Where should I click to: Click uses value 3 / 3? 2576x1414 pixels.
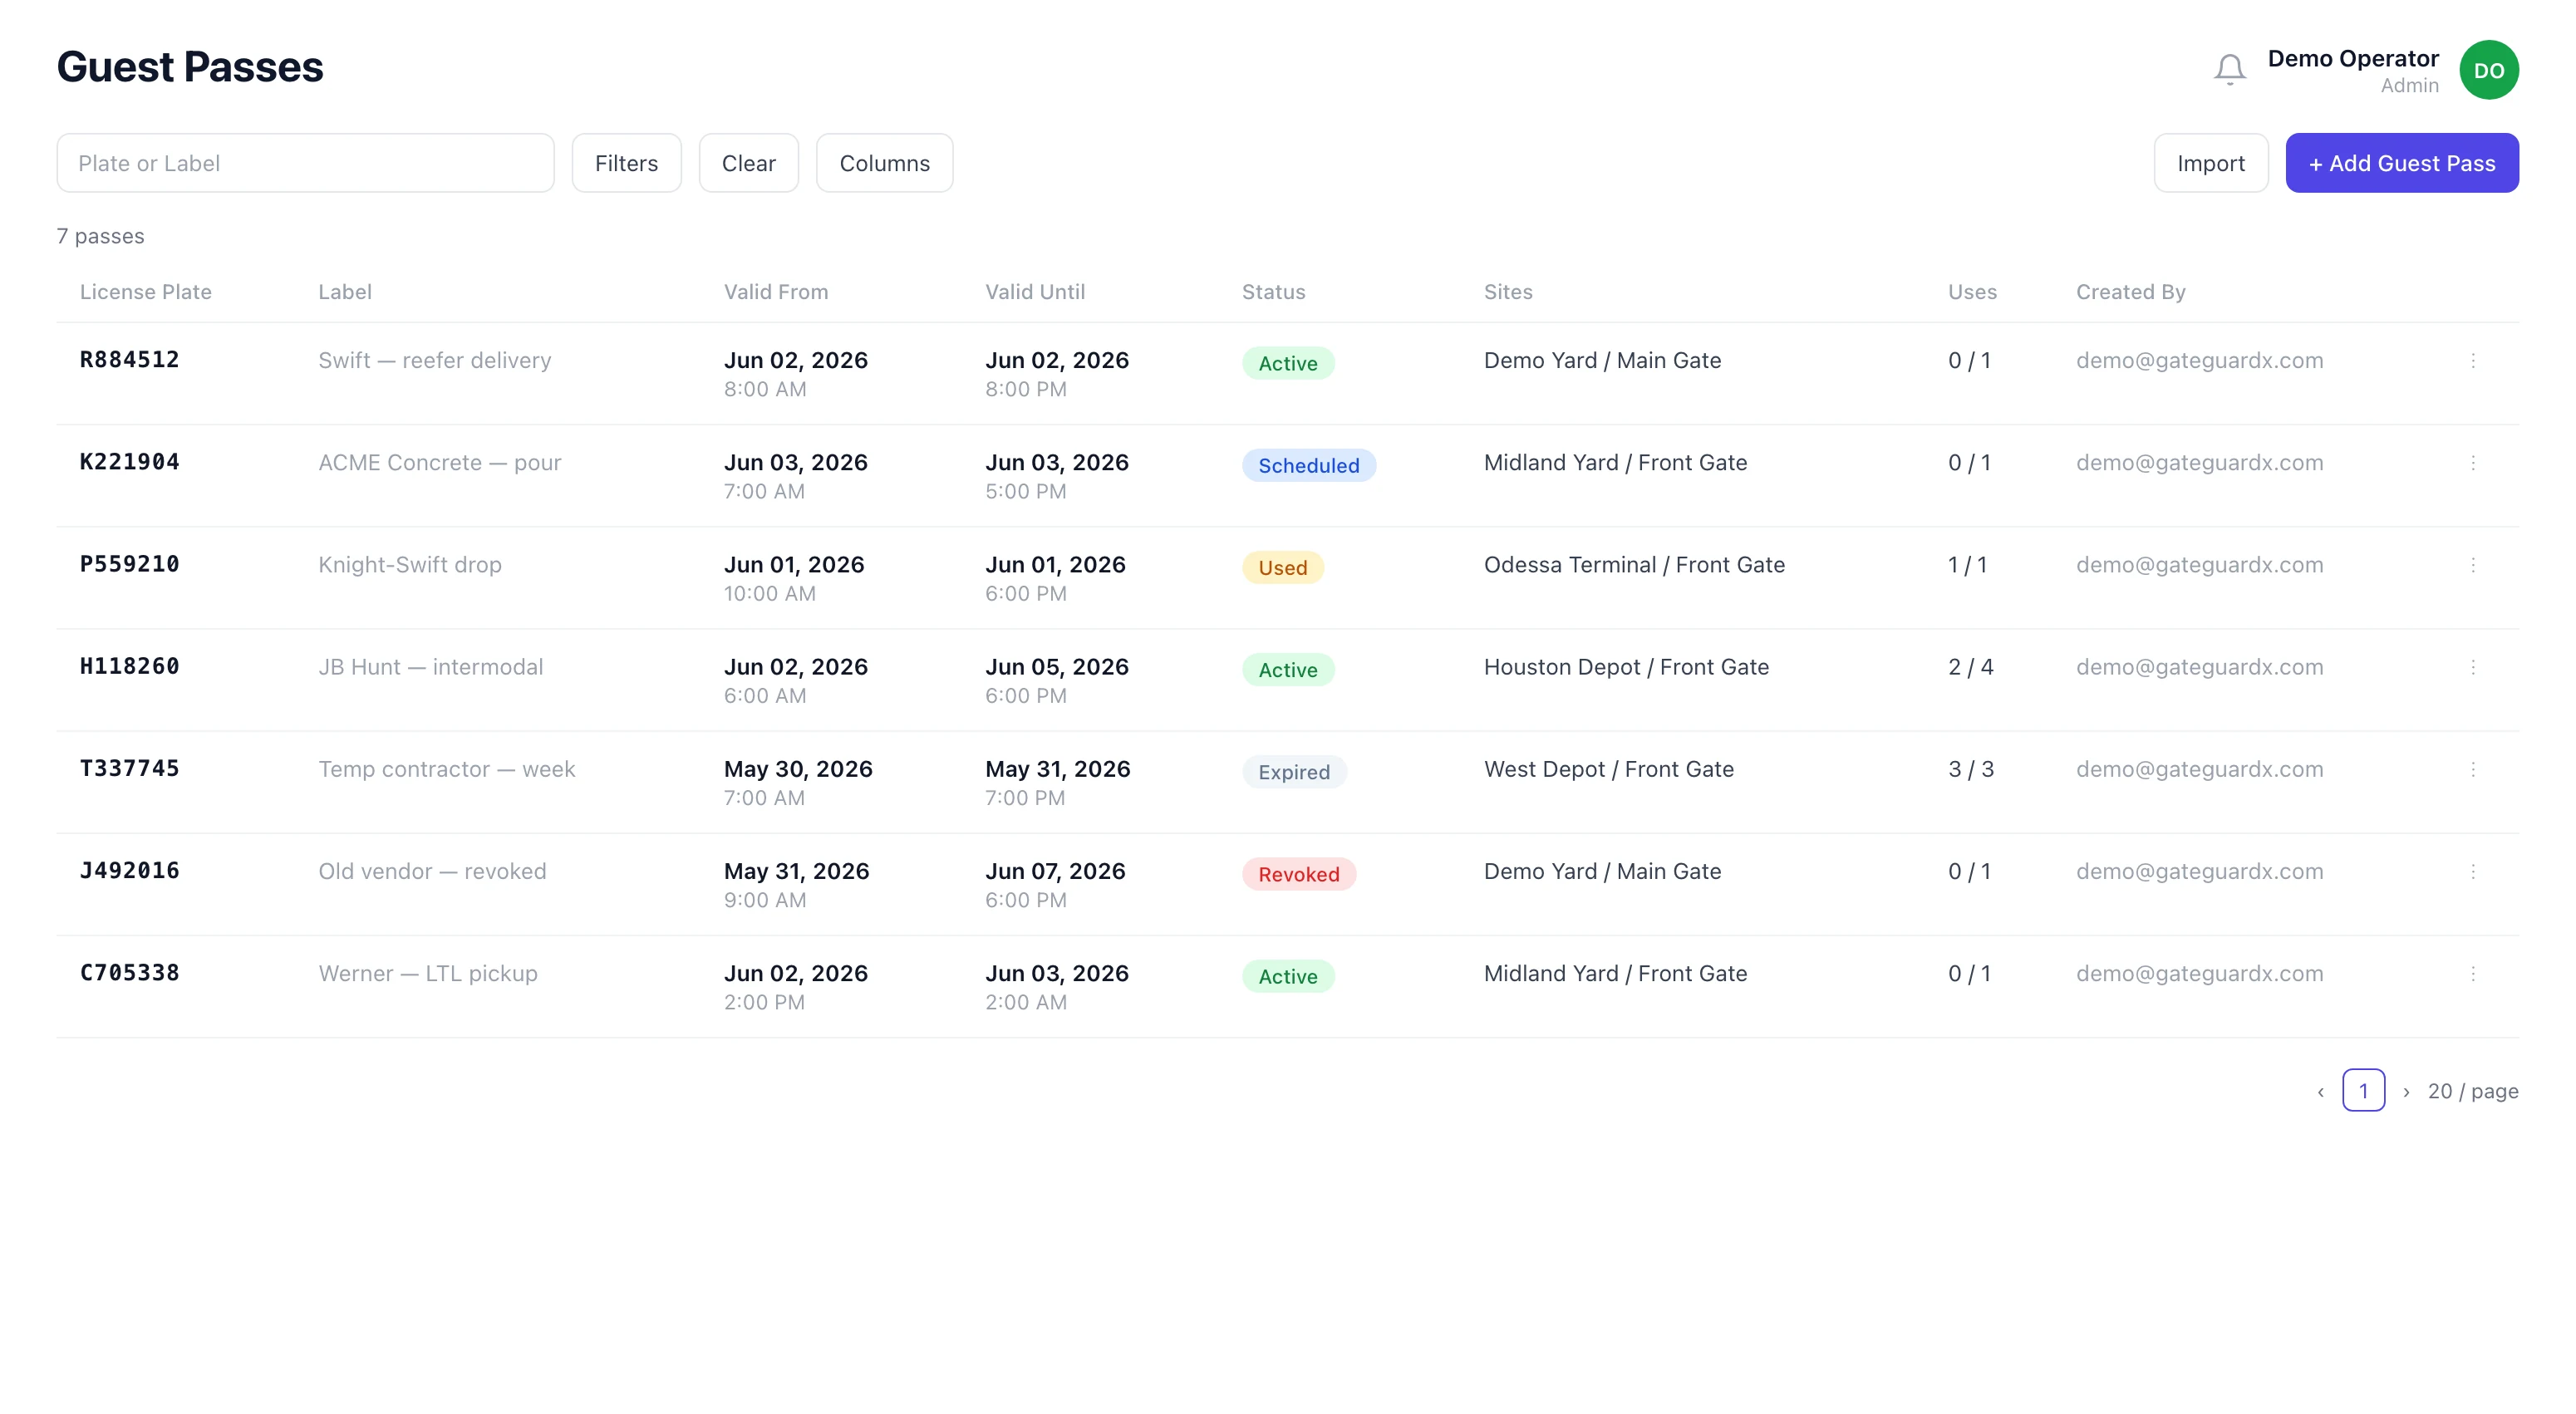tap(1970, 768)
